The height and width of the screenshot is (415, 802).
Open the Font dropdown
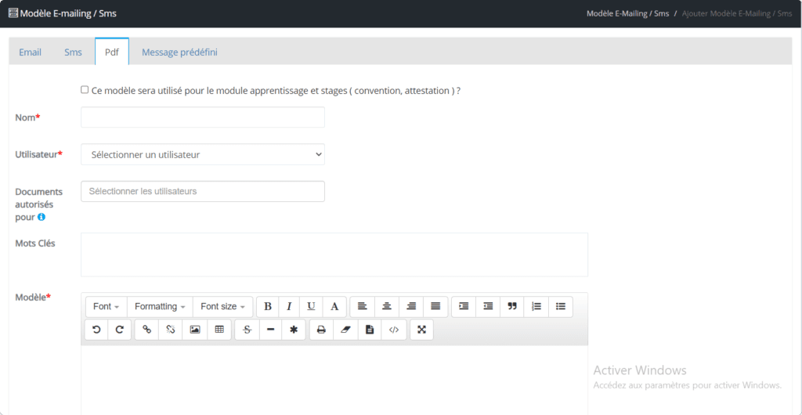(x=106, y=307)
